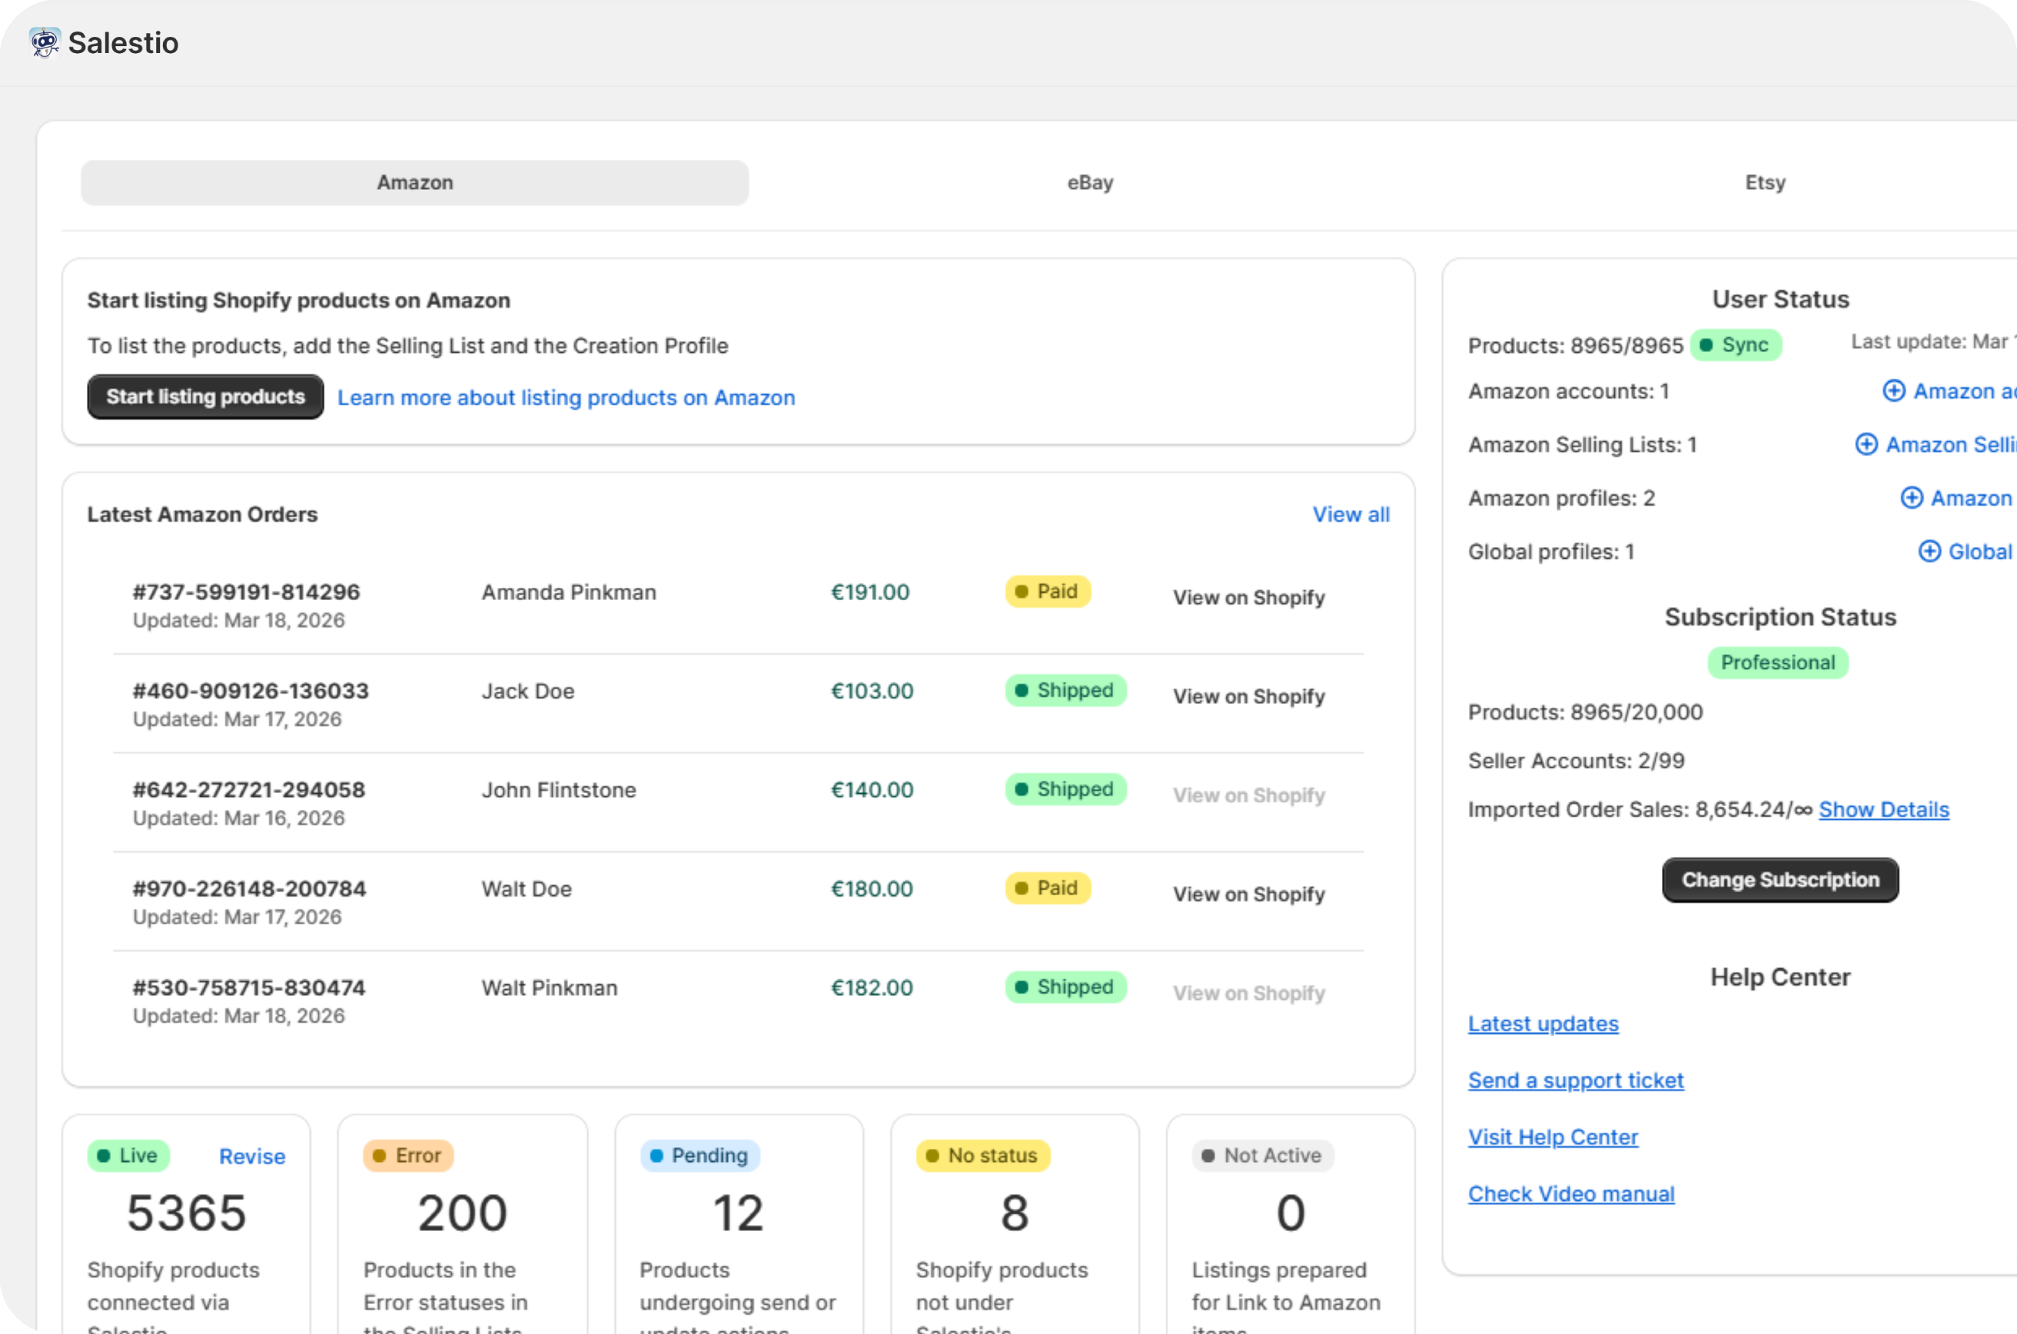
Task: Click plus icon for Amazon Selling Lists
Action: (1866, 445)
